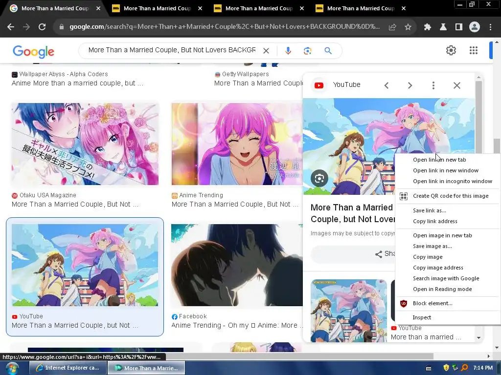Click the magnifier tray icon near clock
Screen dimensions: 501x375
(465, 368)
